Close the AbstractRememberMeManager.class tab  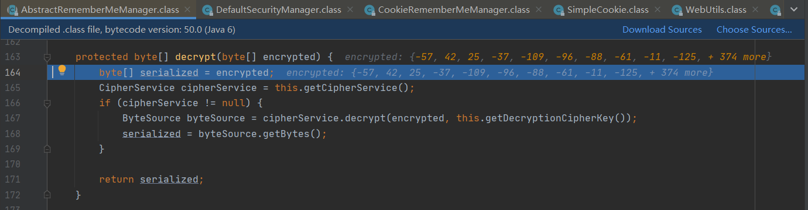click(187, 10)
